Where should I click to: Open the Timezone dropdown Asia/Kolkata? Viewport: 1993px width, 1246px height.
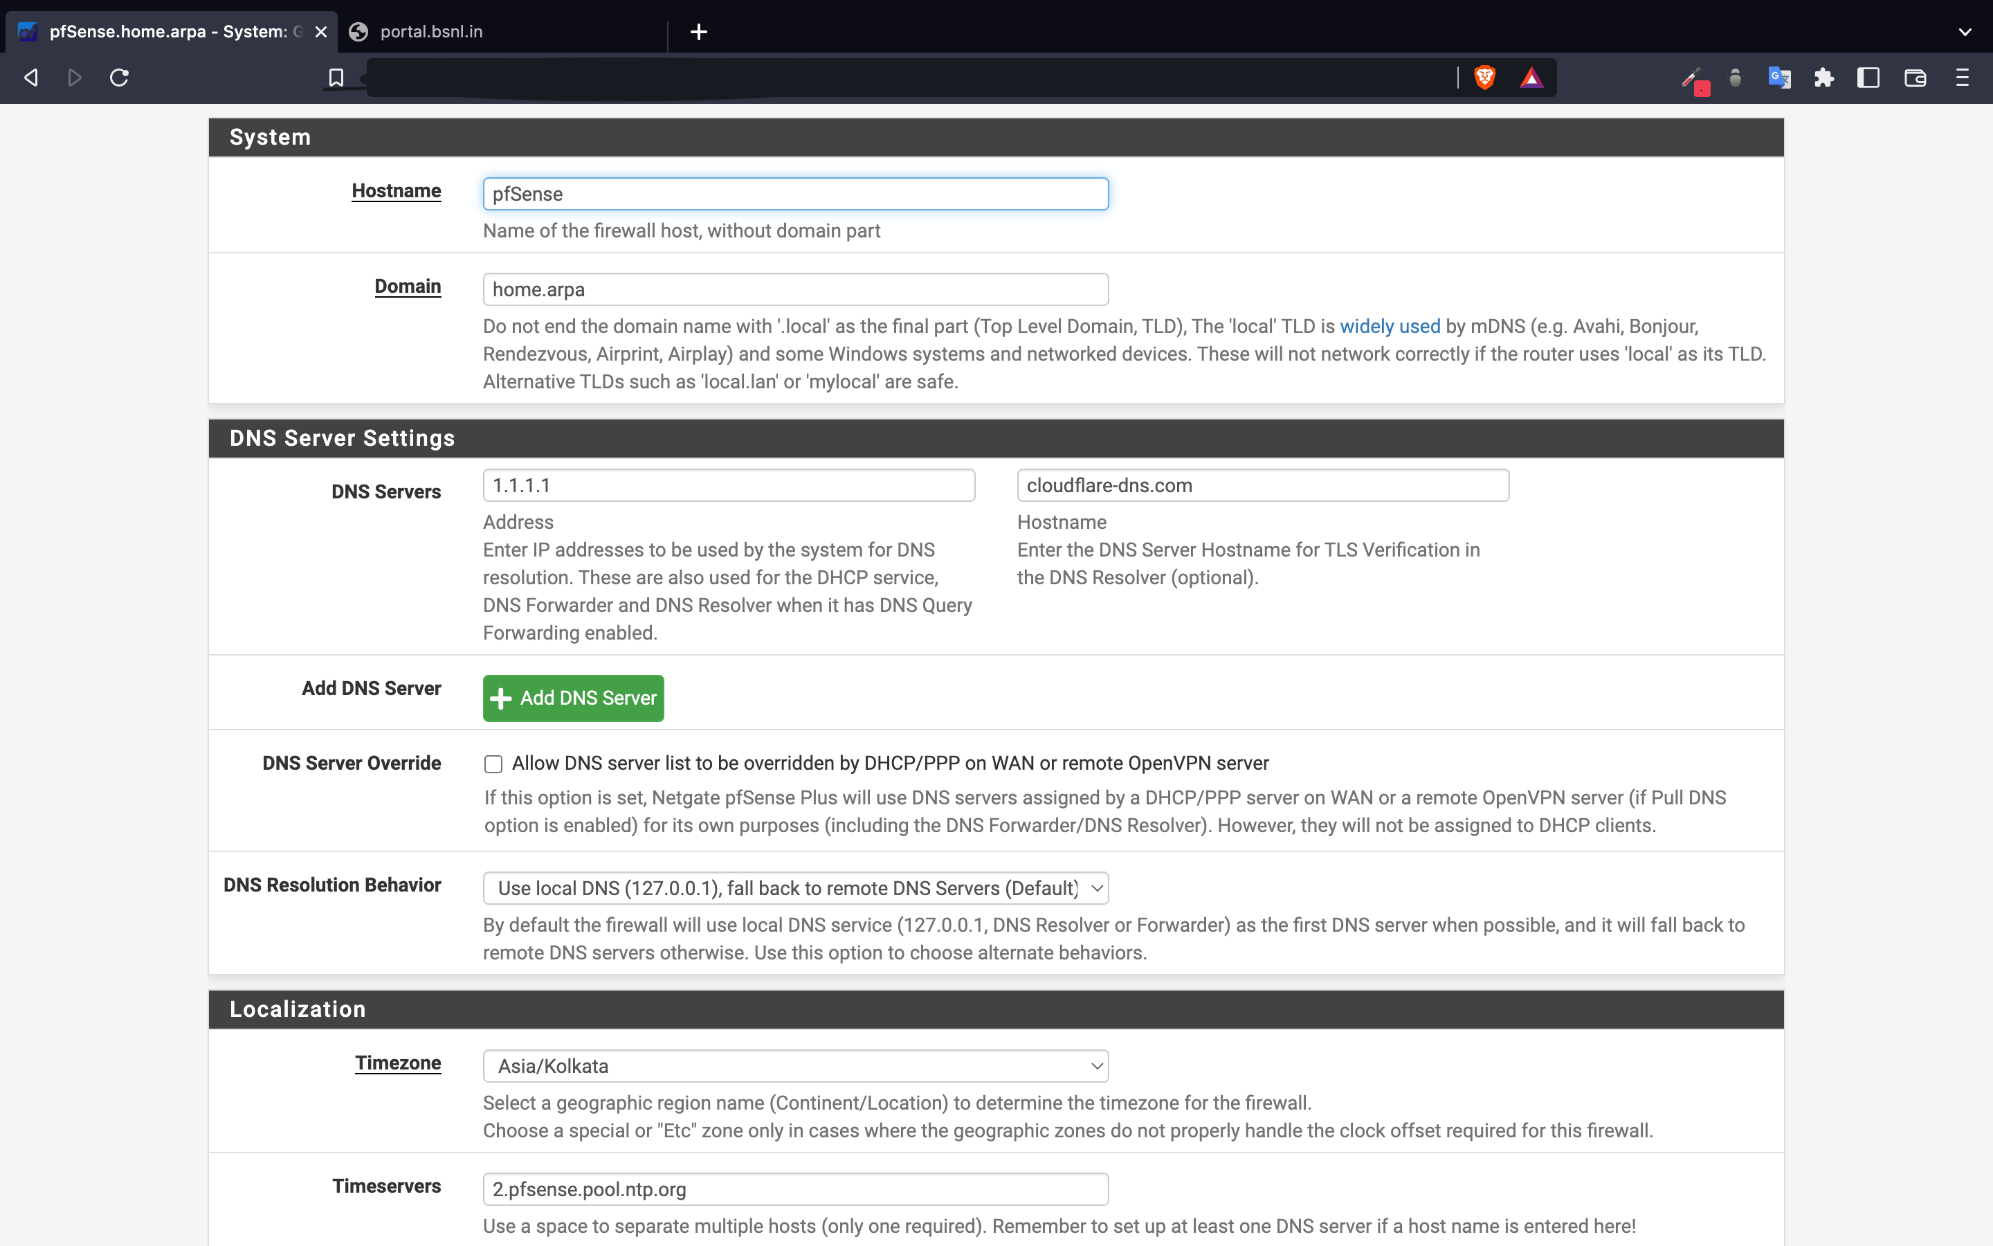coord(796,1065)
